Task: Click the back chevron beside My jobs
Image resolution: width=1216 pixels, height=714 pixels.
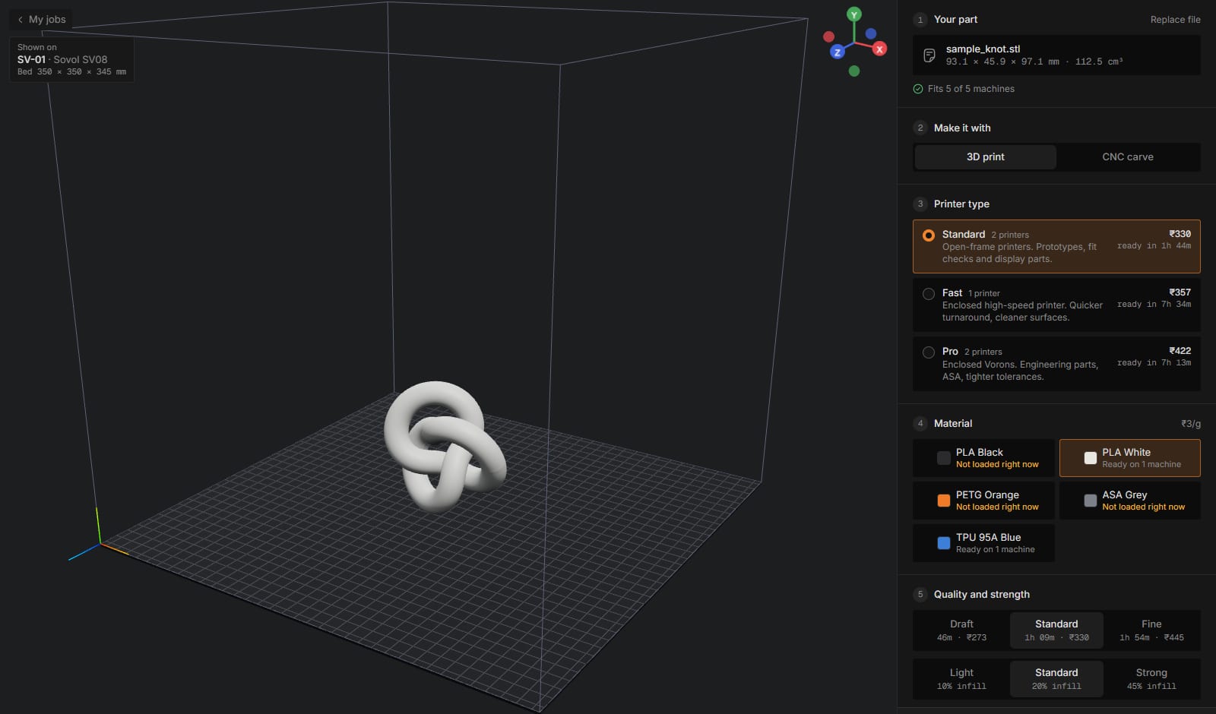Action: [21, 20]
